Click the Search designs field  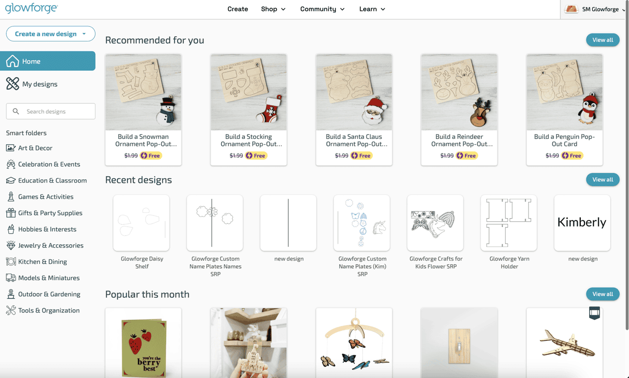[51, 111]
